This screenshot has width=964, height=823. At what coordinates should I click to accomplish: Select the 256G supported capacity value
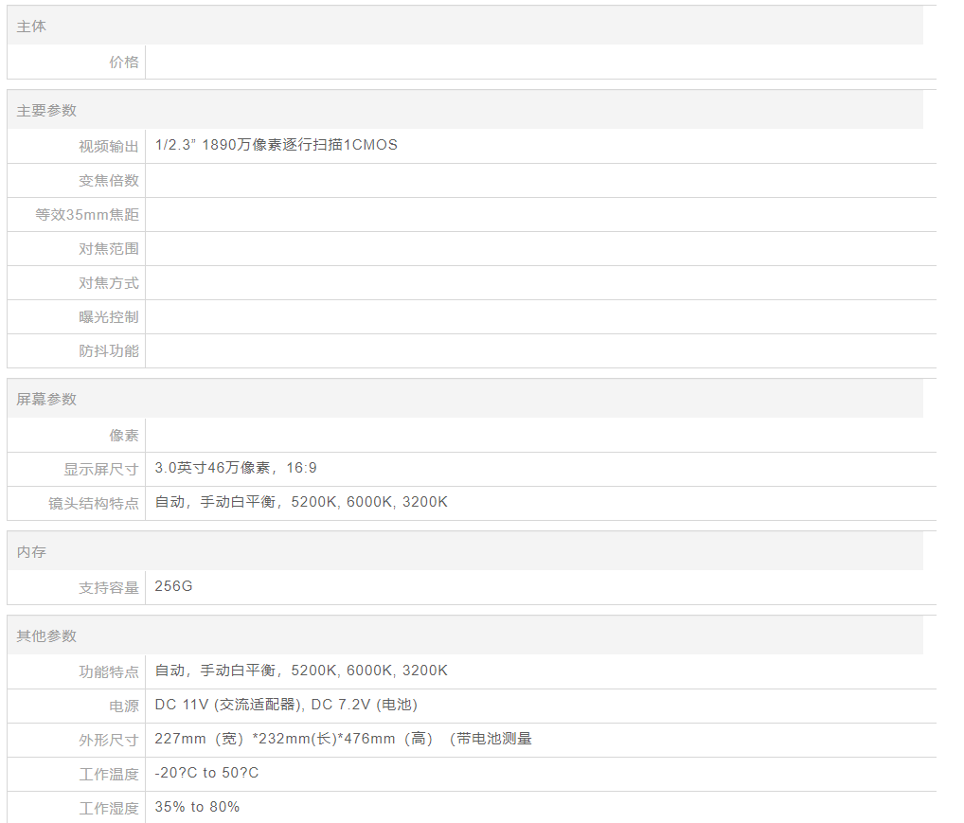(x=173, y=586)
